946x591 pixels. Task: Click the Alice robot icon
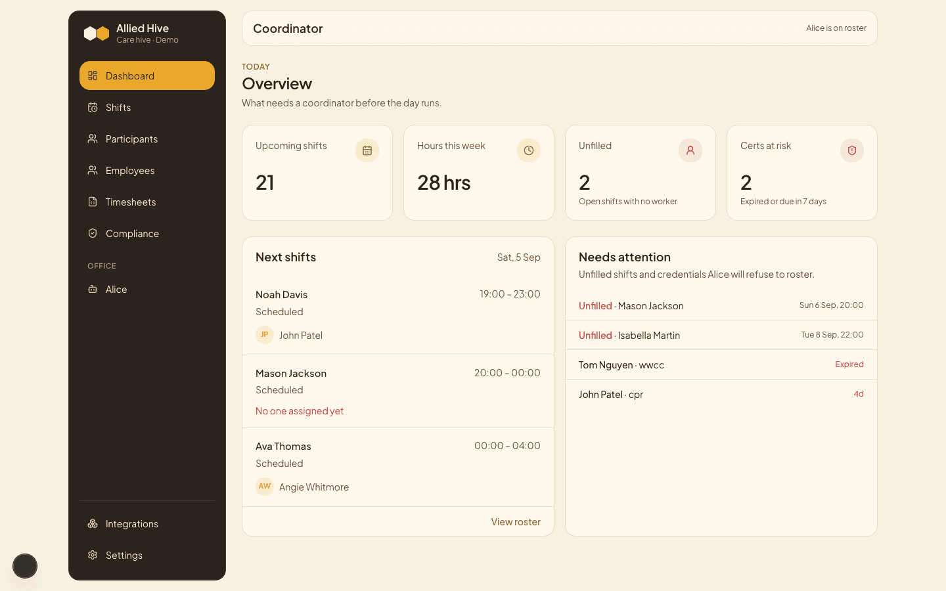[x=93, y=289]
